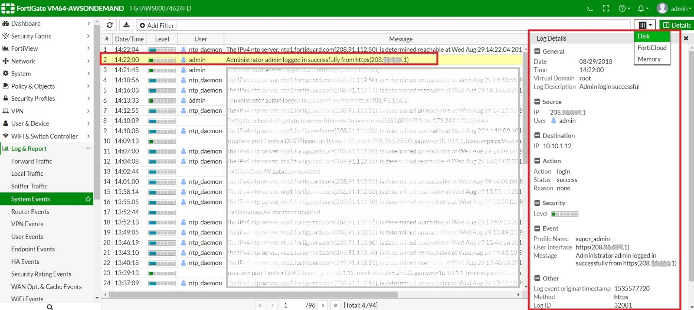This screenshot has height=310, width=694.
Task: Open Local Traffic log page
Action: tap(27, 173)
